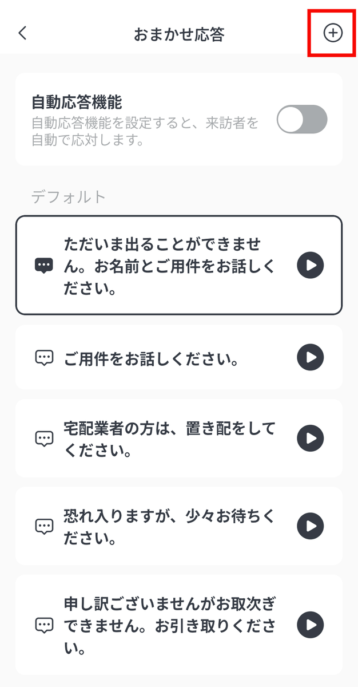This screenshot has height=687, width=358.
Task: Play the 宅配業者の方は置き配 message
Action: pos(311,438)
